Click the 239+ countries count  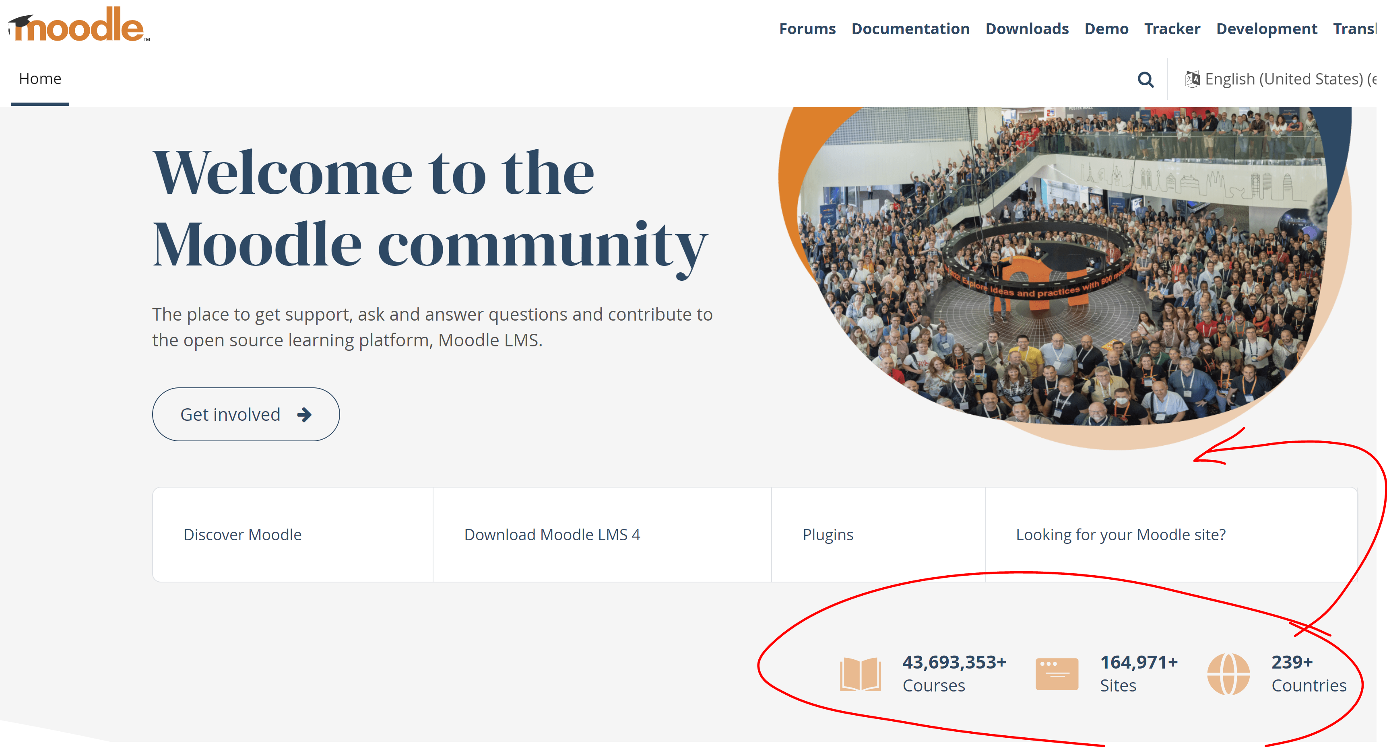(1292, 662)
